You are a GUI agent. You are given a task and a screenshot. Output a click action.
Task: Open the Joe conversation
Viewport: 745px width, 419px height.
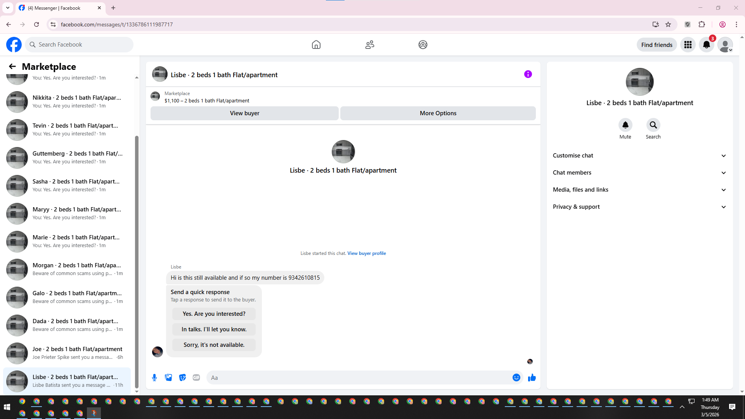(x=67, y=353)
